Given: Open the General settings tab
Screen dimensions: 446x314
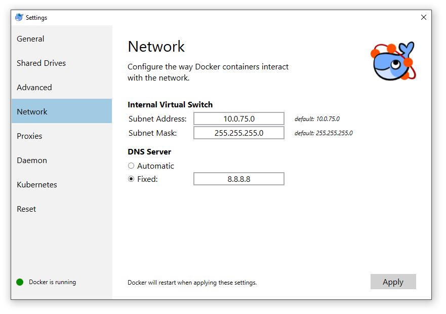Looking at the screenshot, I should pyautogui.click(x=61, y=38).
